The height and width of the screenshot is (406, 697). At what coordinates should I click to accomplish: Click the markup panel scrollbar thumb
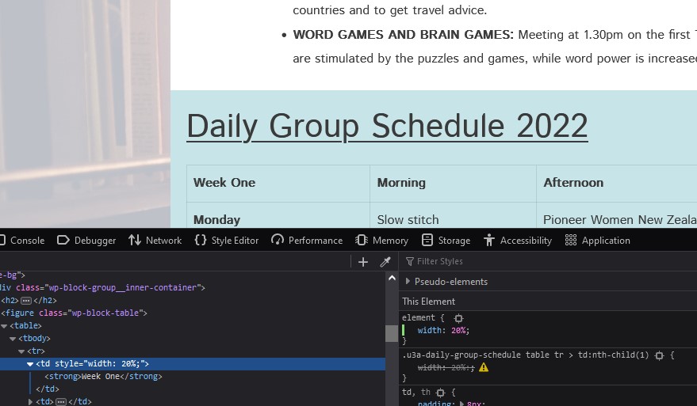pos(392,333)
